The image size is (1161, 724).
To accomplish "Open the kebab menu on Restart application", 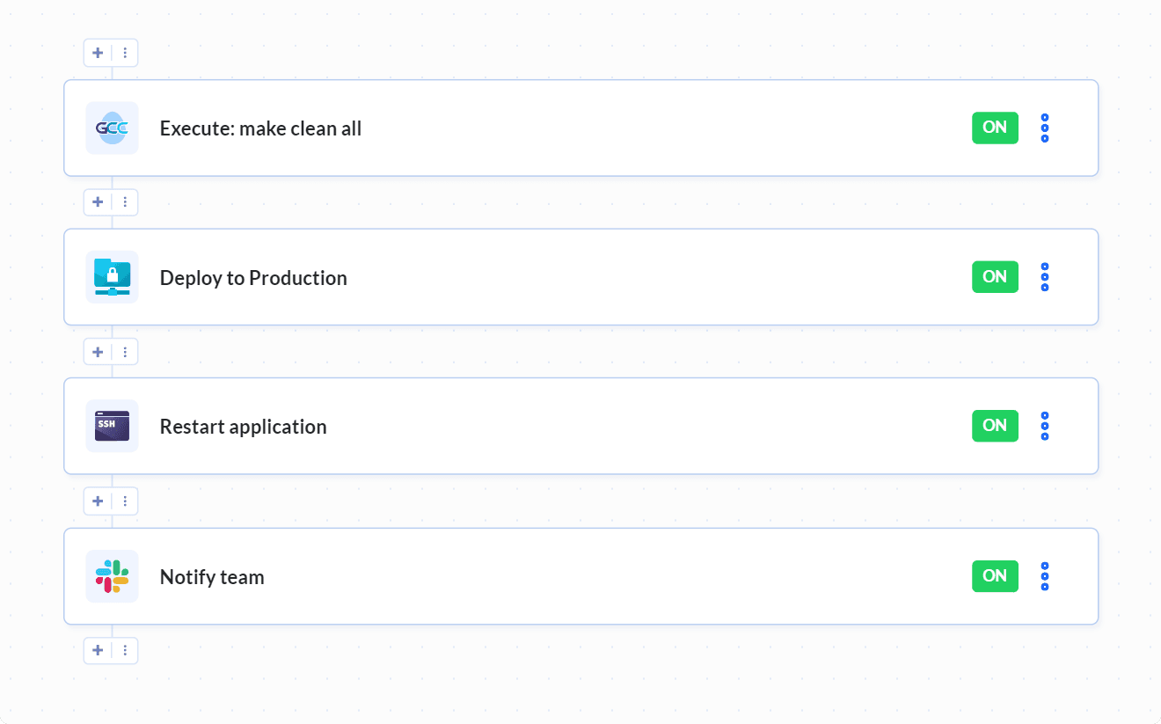I will pos(1044,426).
